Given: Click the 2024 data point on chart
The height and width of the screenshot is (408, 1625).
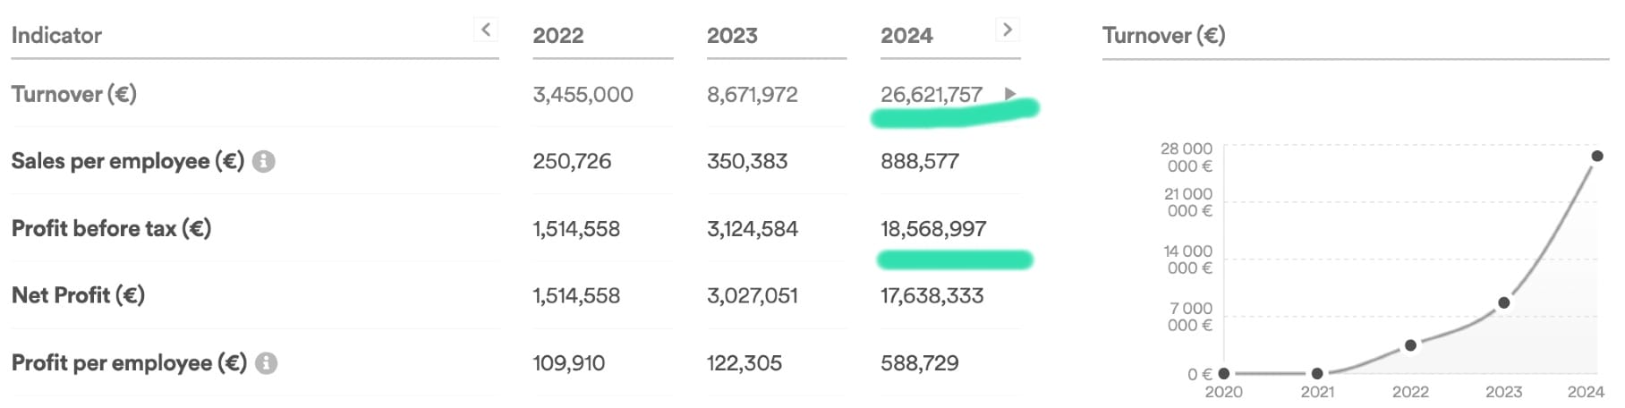Looking at the screenshot, I should [1597, 157].
